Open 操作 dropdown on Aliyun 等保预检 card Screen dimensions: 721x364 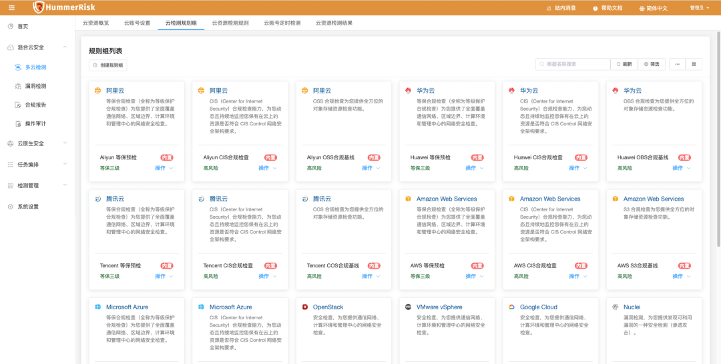click(x=164, y=168)
